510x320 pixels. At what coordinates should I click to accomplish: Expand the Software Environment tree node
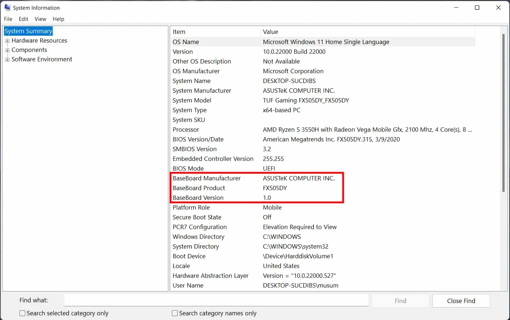tap(8, 59)
